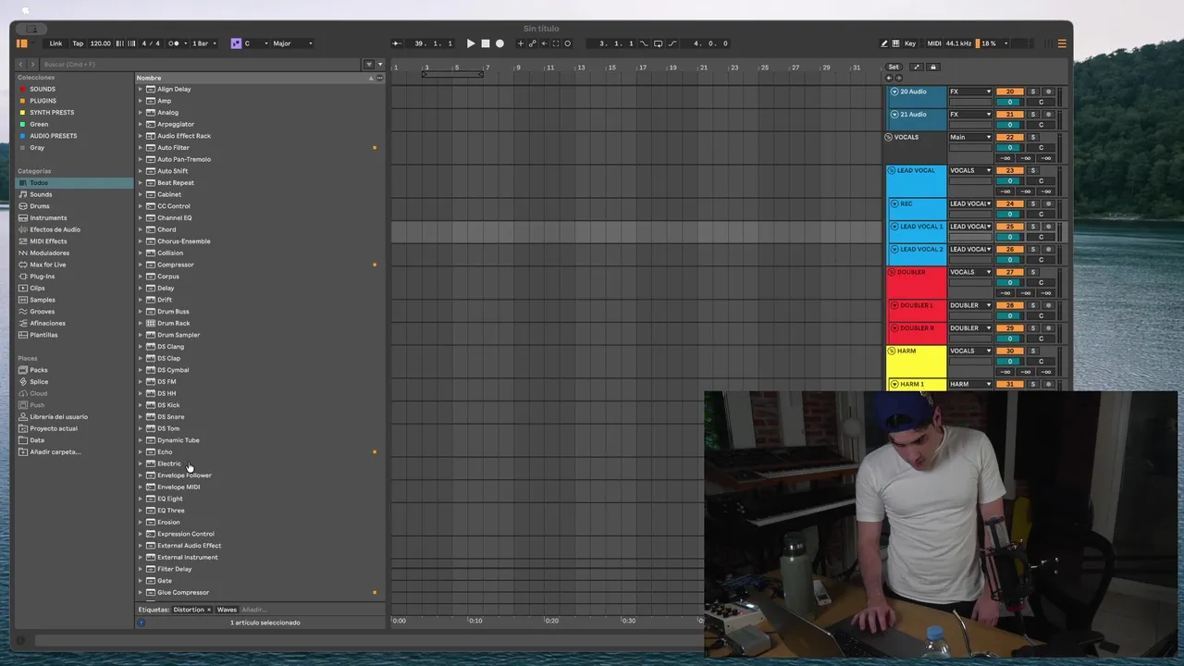Open the Instruments category
Image resolution: width=1184 pixels, height=666 pixels.
[48, 218]
